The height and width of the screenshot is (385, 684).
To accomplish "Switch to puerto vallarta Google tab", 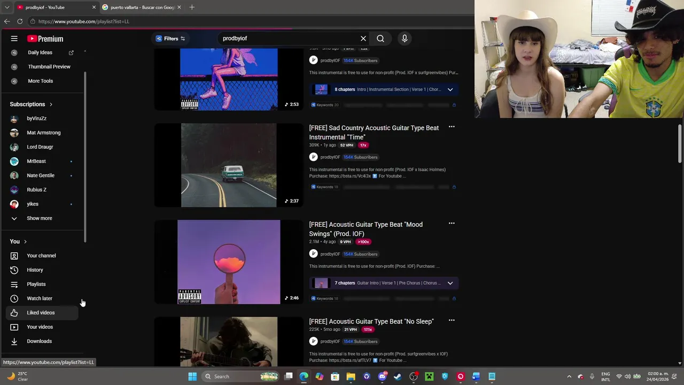I will [x=142, y=7].
